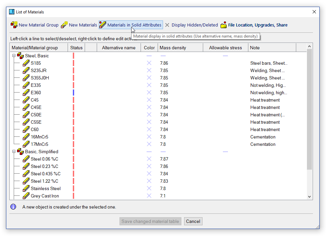Screen dimensions: 326x236
Task: Select the Stainless Steel row
Action: click(x=46, y=188)
